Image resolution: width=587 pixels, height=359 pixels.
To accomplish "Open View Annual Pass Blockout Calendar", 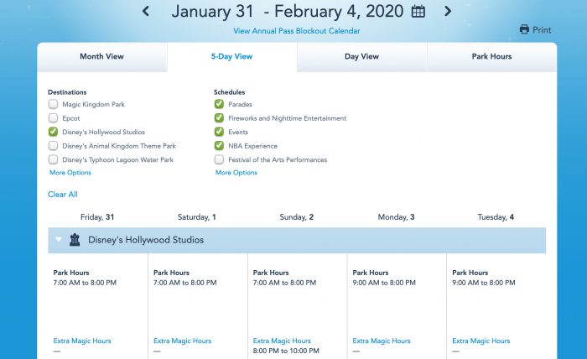I will point(297,31).
